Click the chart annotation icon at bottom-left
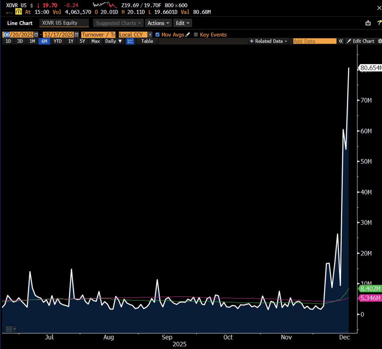This screenshot has width=382, height=349. (9, 329)
